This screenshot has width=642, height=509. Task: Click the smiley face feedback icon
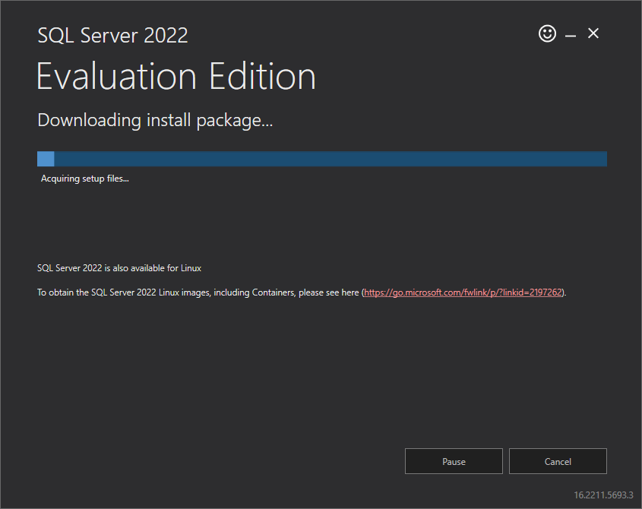[547, 33]
